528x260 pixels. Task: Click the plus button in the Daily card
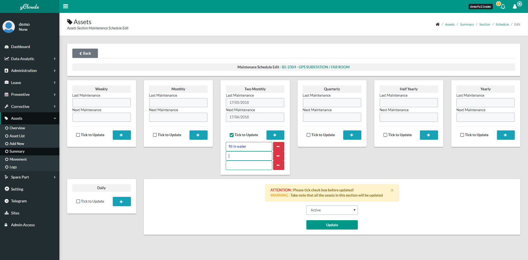pos(122,202)
